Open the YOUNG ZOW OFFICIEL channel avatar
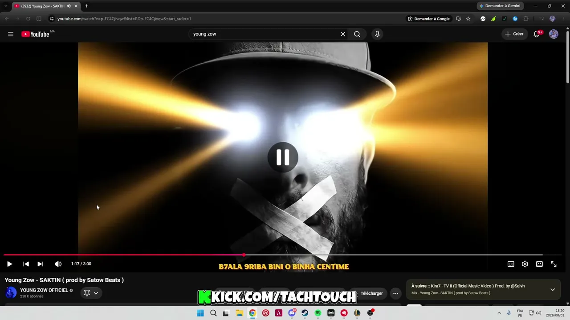Screen dimensions: 570x320 [x=11, y=292]
